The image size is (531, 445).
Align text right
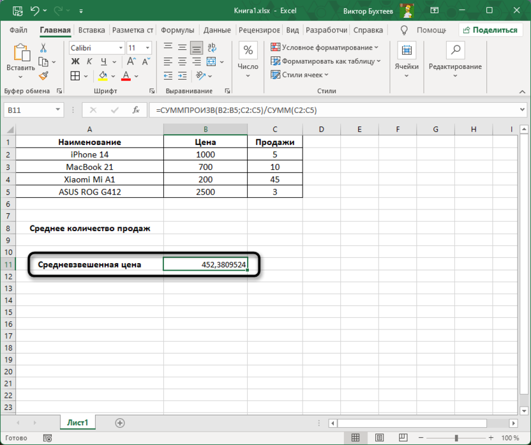tap(197, 62)
